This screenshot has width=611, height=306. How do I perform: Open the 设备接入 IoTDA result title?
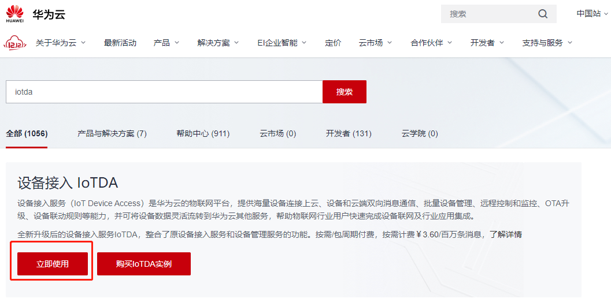pos(68,183)
